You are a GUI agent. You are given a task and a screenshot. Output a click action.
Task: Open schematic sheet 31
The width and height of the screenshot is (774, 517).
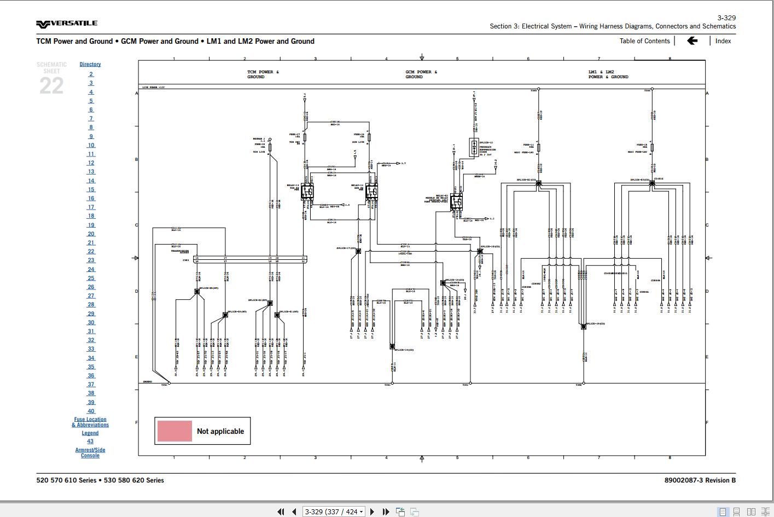(91, 331)
